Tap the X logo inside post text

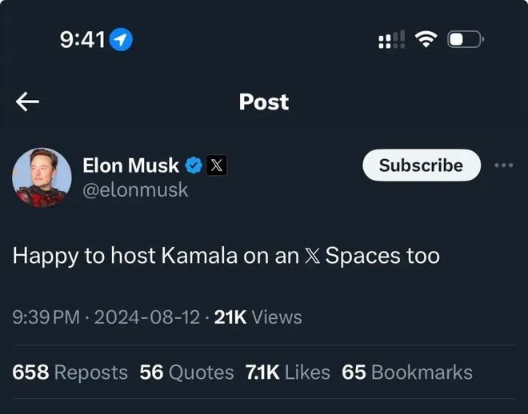312,256
